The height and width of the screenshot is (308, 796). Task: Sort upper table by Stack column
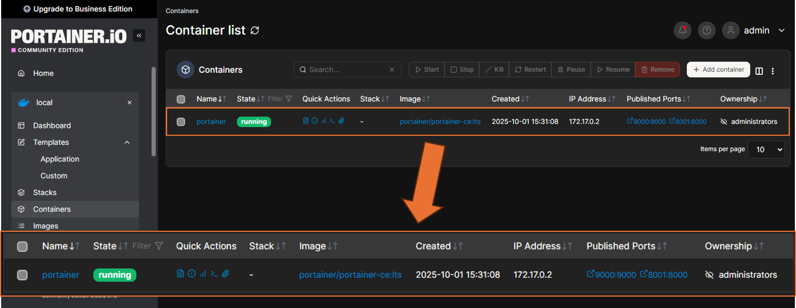pyautogui.click(x=375, y=99)
